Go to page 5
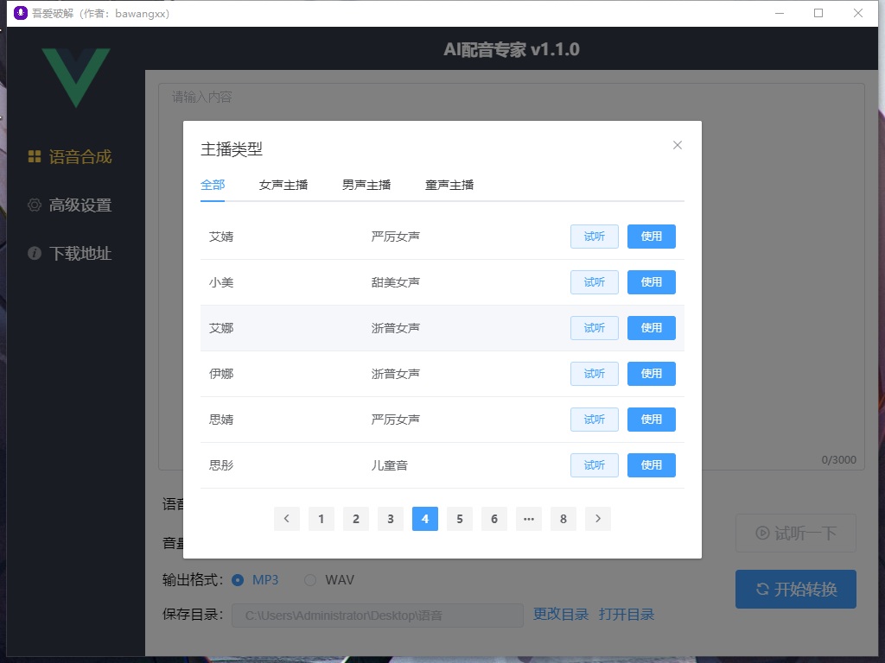This screenshot has width=885, height=663. coord(460,519)
